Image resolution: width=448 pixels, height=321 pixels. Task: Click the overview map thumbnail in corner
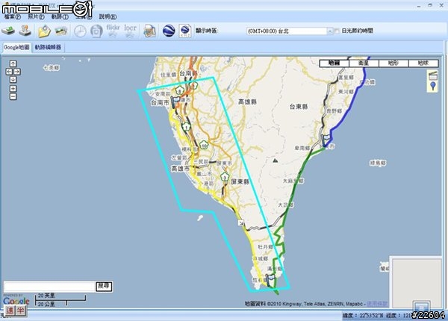(417, 282)
